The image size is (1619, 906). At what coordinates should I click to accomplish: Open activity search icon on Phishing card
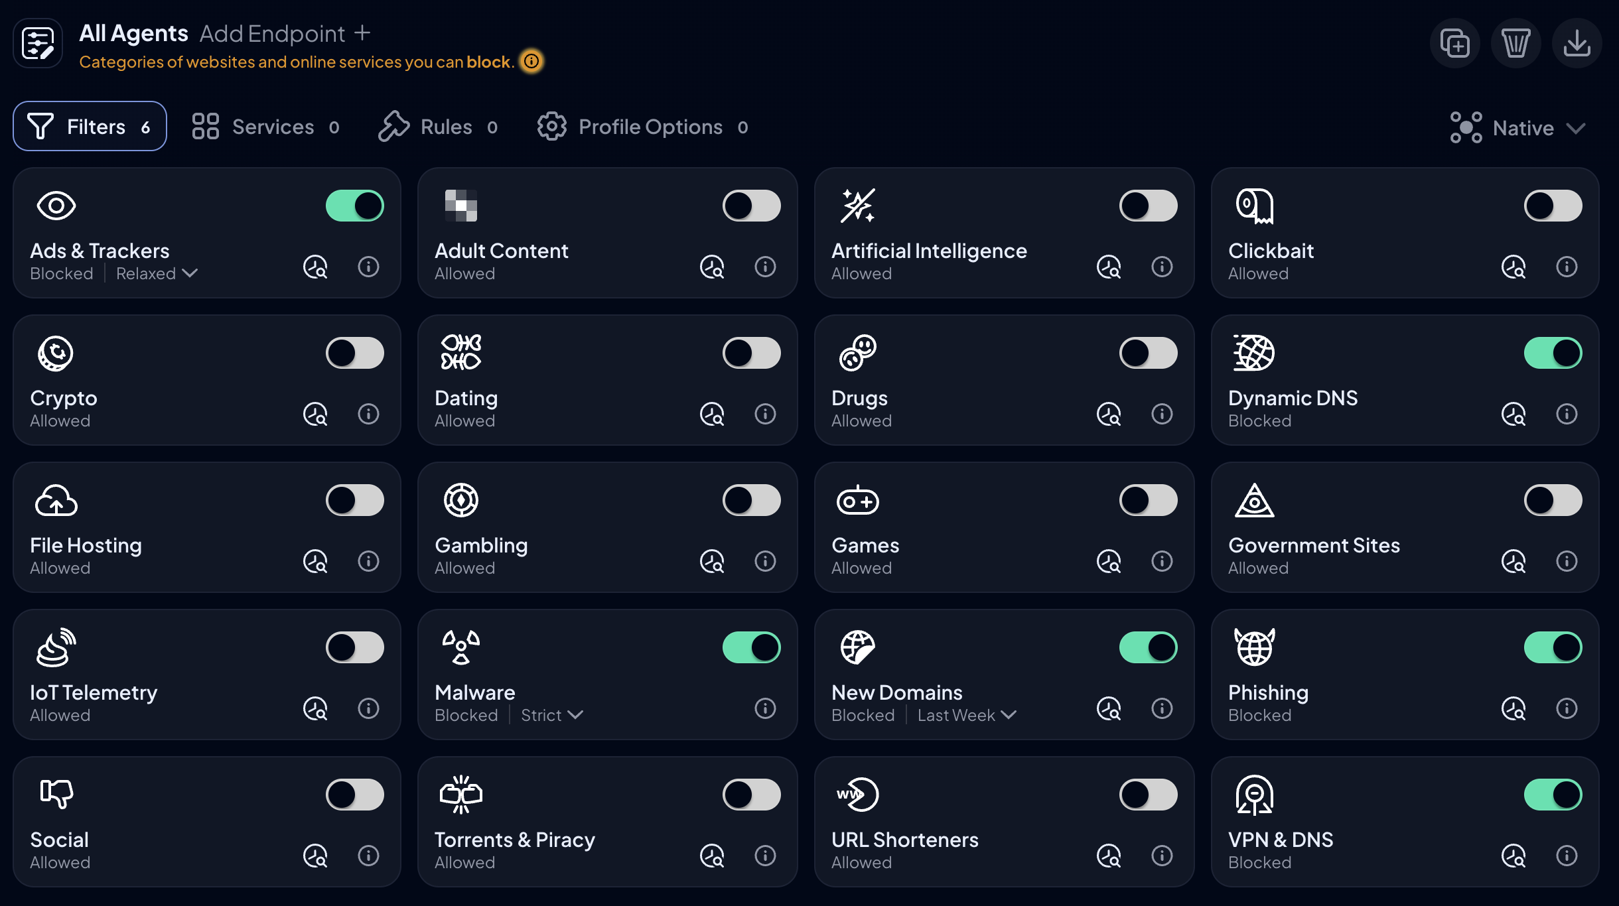[1513, 708]
